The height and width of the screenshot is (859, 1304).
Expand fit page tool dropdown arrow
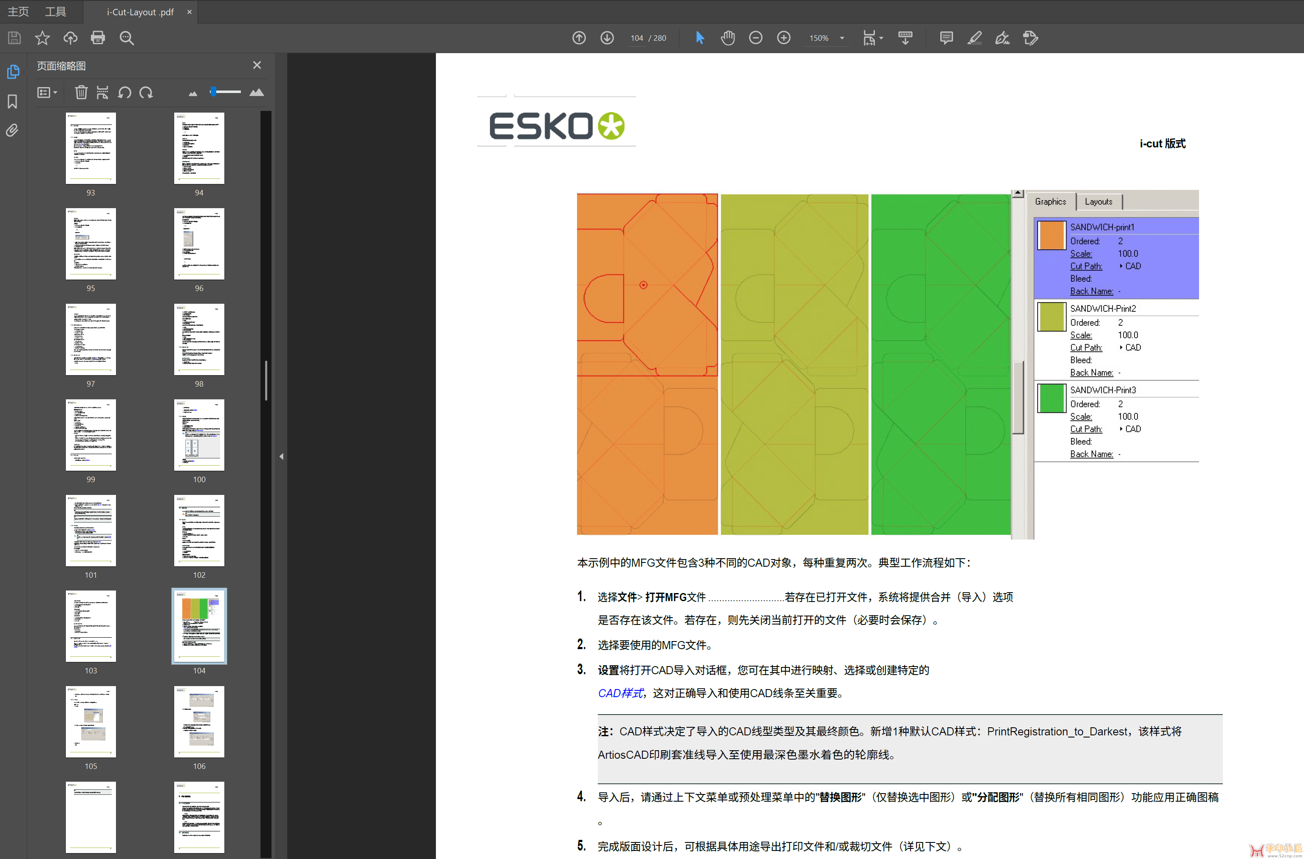(x=881, y=38)
